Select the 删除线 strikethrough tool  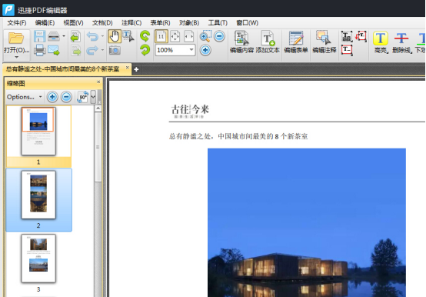401,42
